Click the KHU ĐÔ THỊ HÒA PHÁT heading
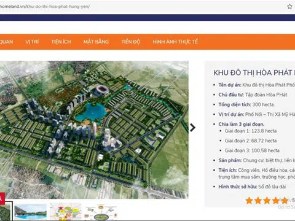Image resolution: width=295 pixels, height=221 pixels. pos(254,72)
